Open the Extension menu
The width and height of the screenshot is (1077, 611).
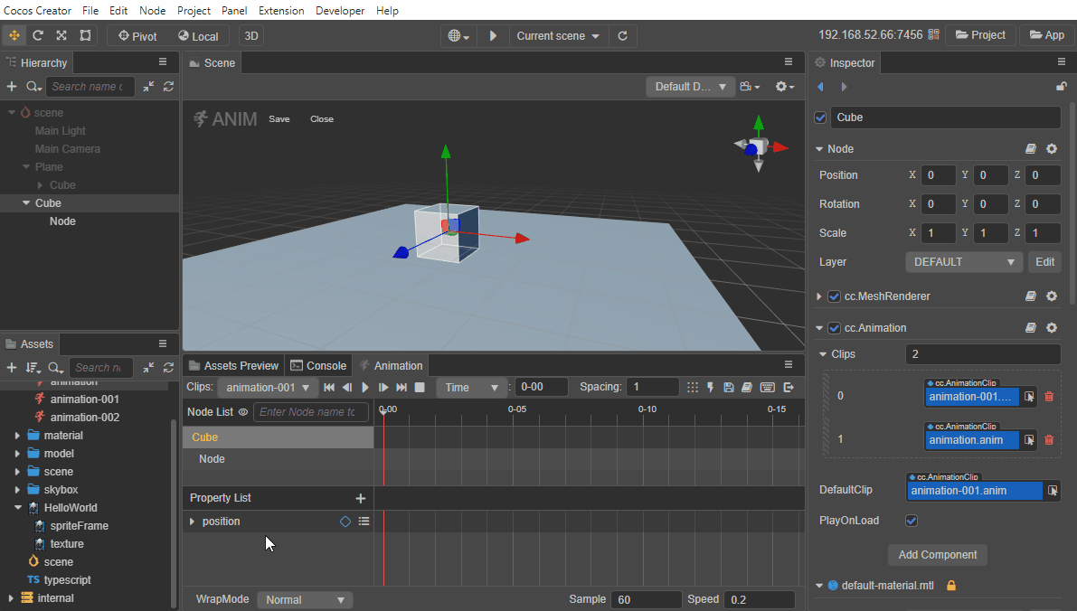click(x=281, y=10)
